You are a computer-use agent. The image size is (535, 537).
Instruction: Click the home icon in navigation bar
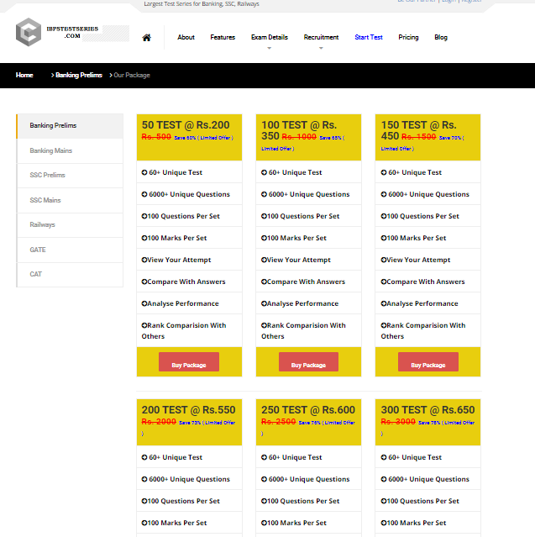[x=147, y=38]
